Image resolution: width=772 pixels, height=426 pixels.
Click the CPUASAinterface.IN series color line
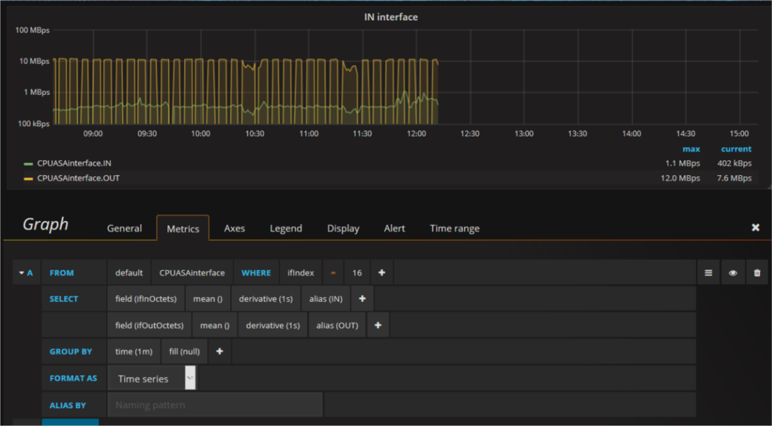27,163
